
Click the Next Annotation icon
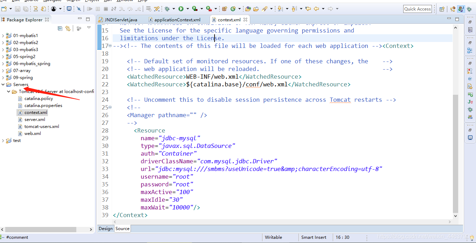(280, 9)
